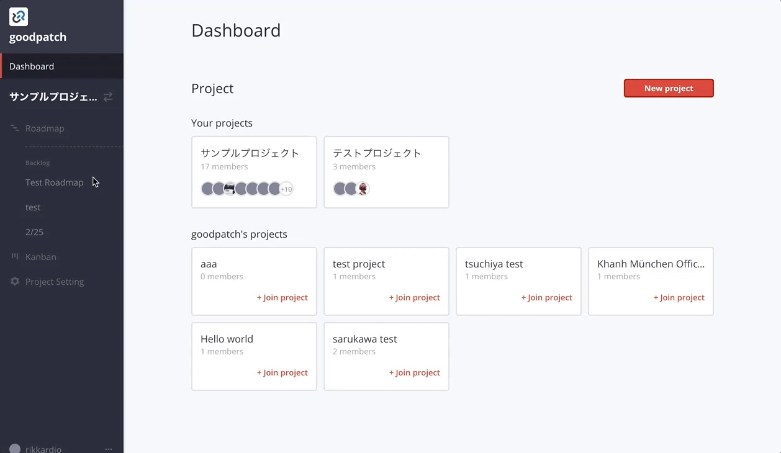This screenshot has height=453, width=781.
Task: Click the Project Setting gear icon
Action: click(15, 281)
